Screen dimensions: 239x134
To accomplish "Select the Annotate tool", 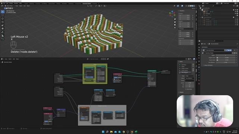I will pos(3,32).
